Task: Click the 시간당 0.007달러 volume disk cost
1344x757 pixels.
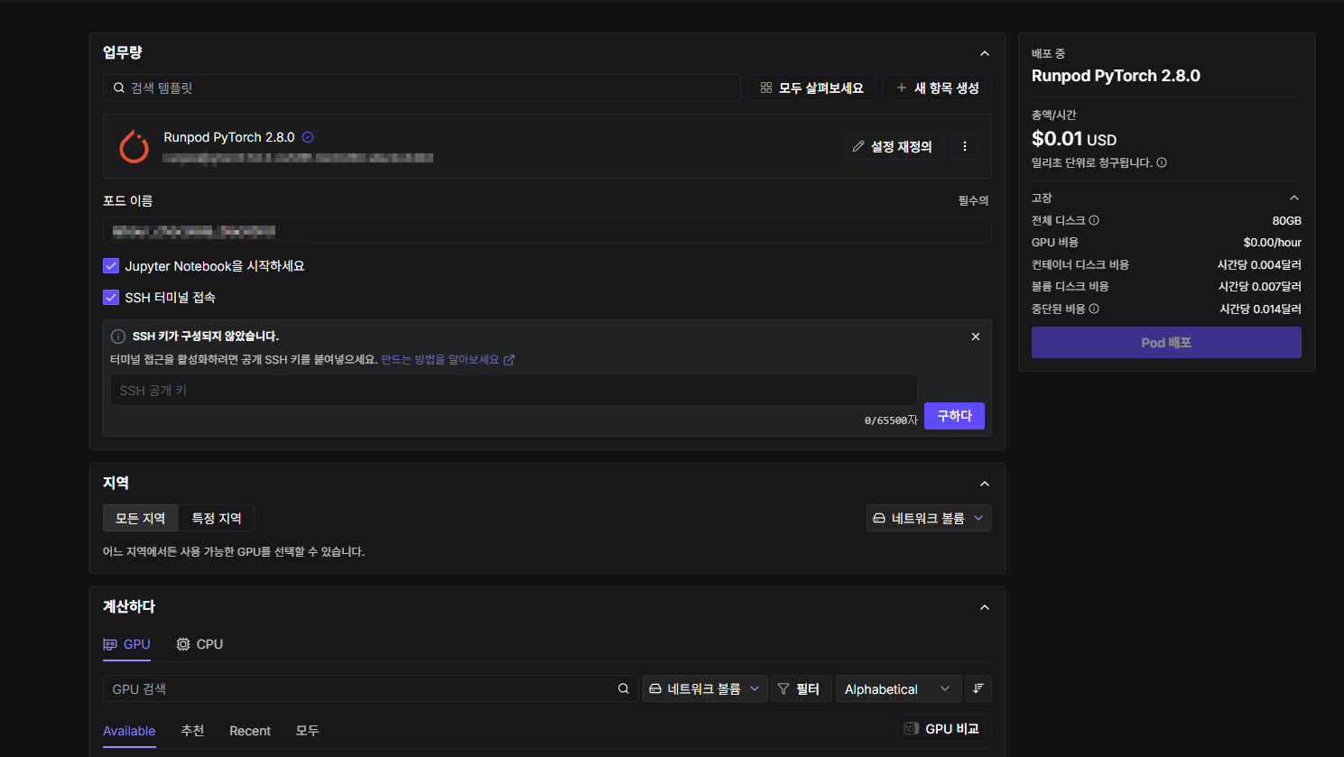Action: click(x=1260, y=286)
